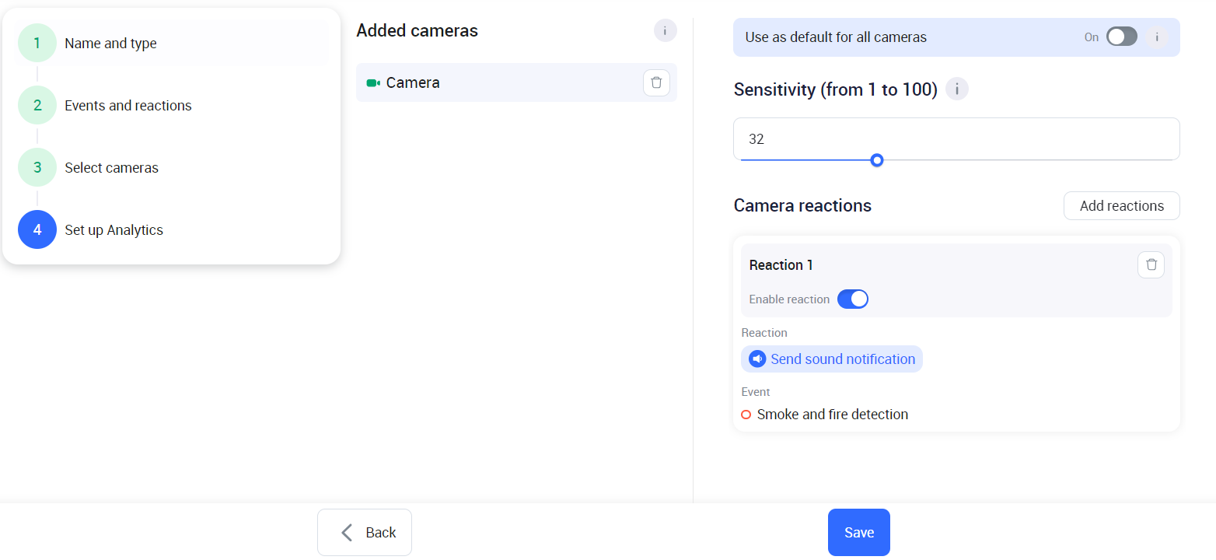
Task: Go Back to the previous step
Action: (365, 533)
